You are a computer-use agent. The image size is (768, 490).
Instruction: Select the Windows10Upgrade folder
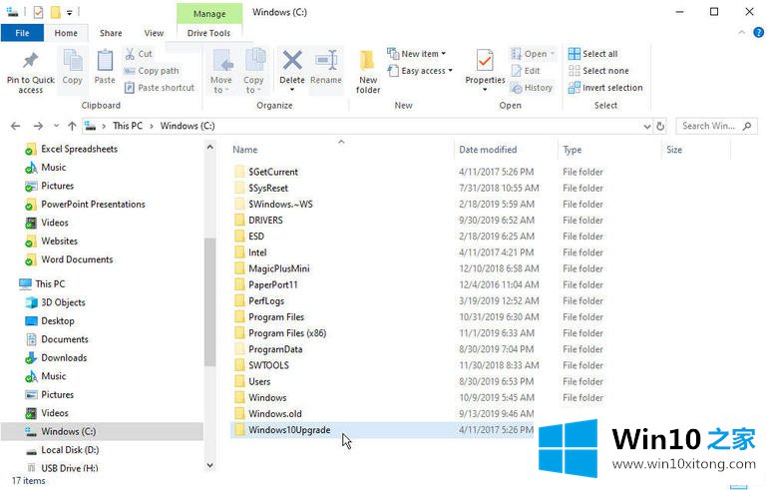[289, 430]
